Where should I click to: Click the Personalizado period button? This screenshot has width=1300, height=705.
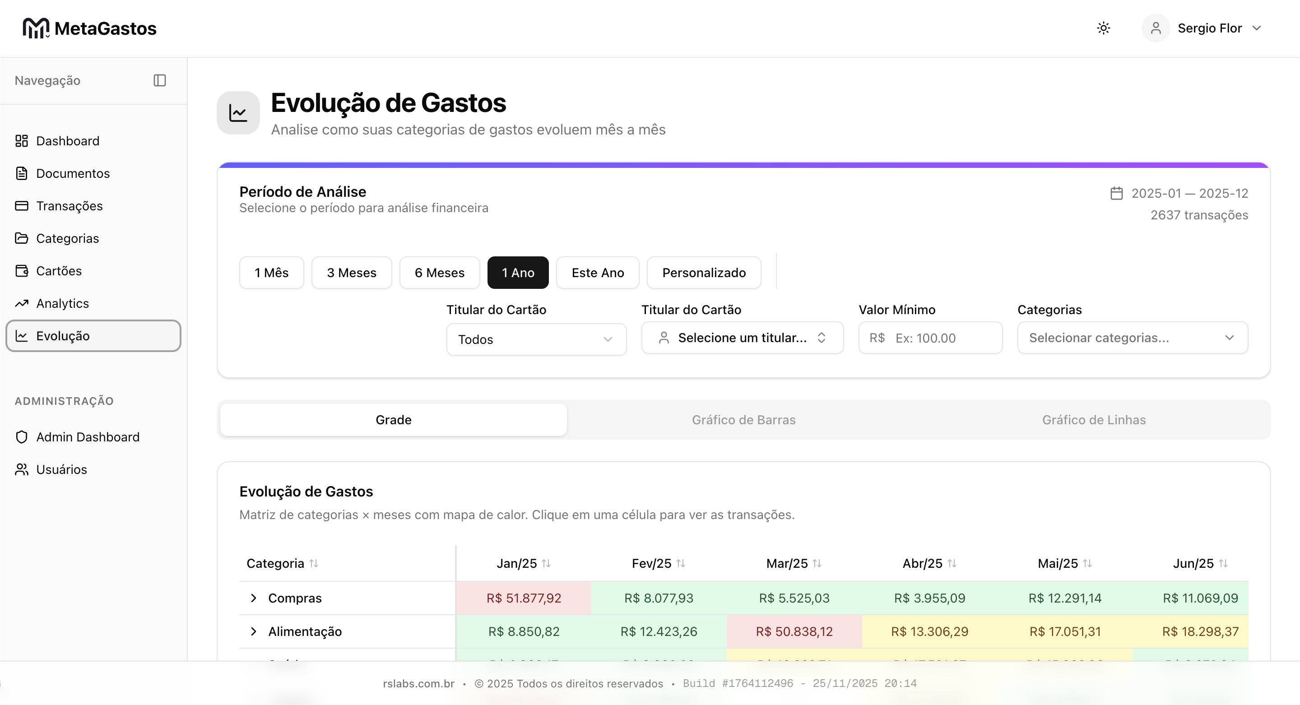704,273
